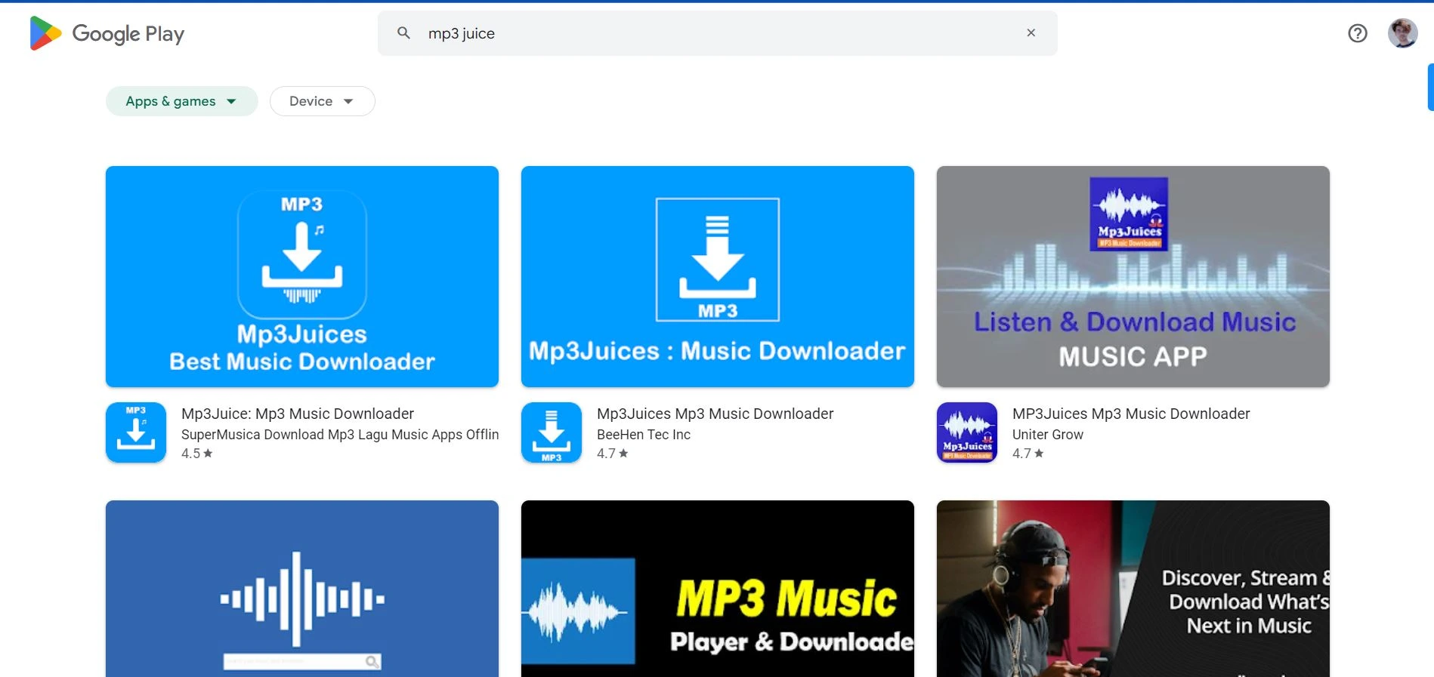
Task: Open the MP3 Music Player & Downloader banner
Action: [x=718, y=589]
